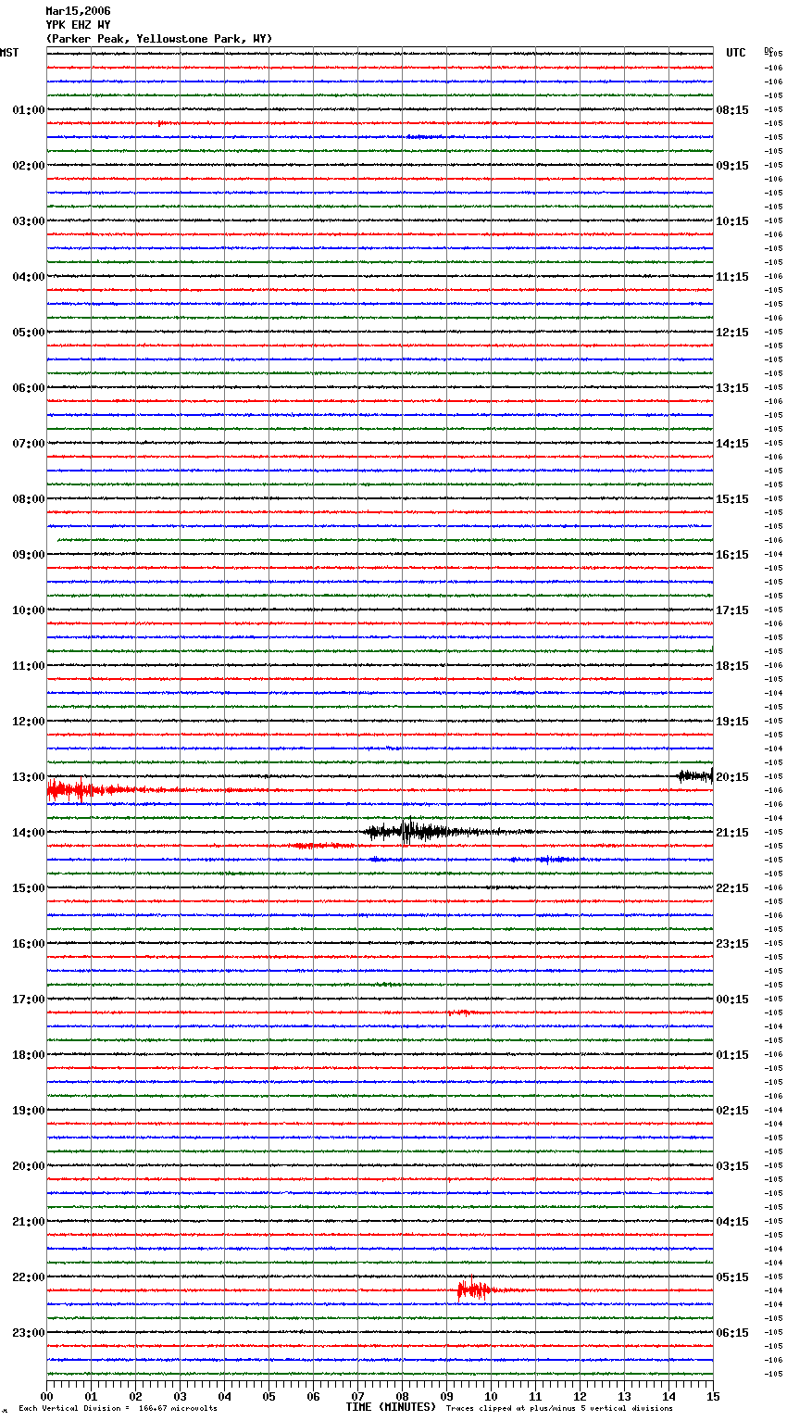Click the 08:15 UTC time label
The image size is (787, 1421).
[x=732, y=110]
